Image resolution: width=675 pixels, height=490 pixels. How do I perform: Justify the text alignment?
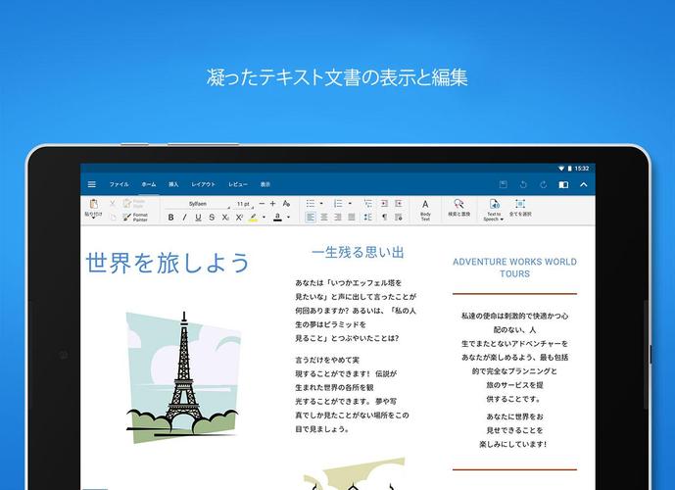click(352, 217)
